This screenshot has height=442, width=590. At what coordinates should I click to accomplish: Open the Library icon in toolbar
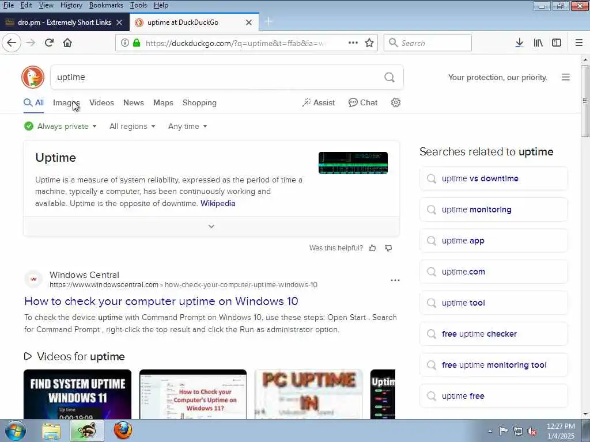tap(538, 43)
